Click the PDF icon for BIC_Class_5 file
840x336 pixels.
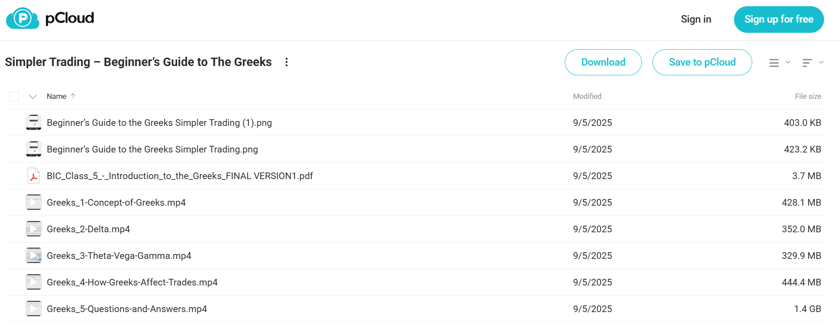[x=34, y=176]
